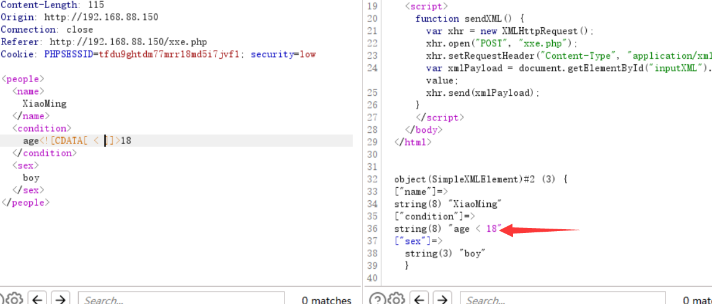Open search settings gear in response pane

395,299
